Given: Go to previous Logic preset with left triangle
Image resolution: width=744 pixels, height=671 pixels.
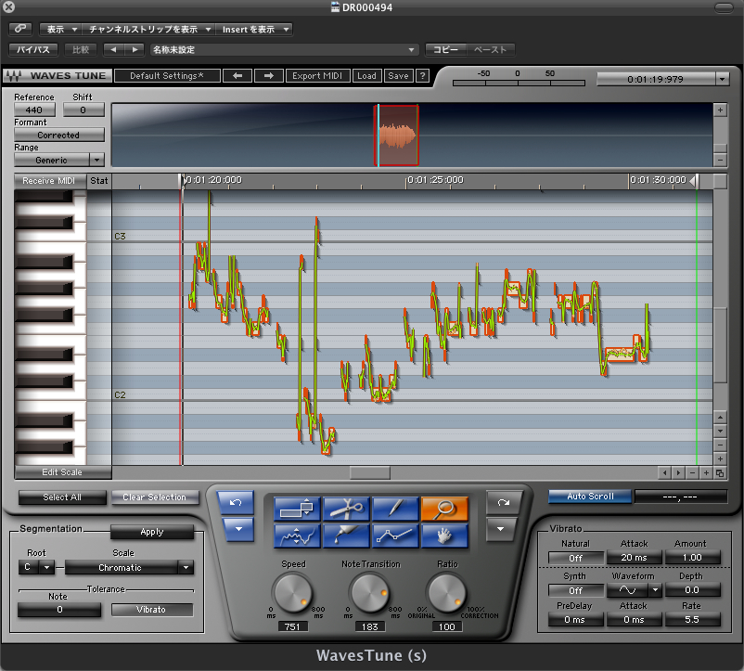Looking at the screenshot, I should 113,49.
